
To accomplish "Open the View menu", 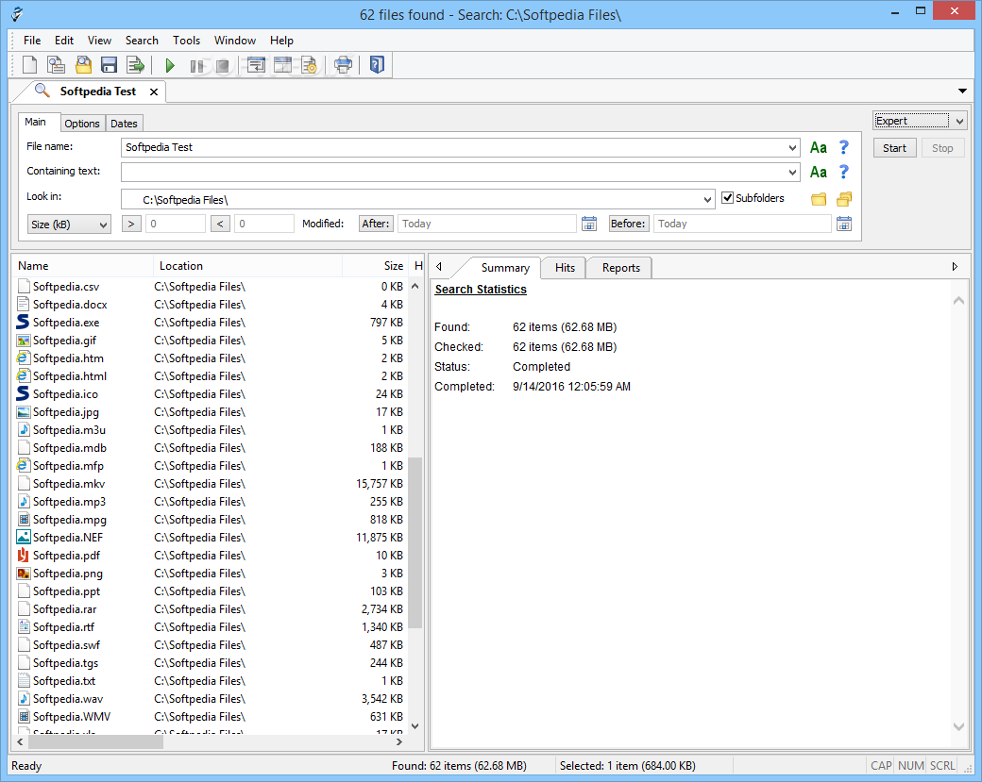I will click(99, 40).
